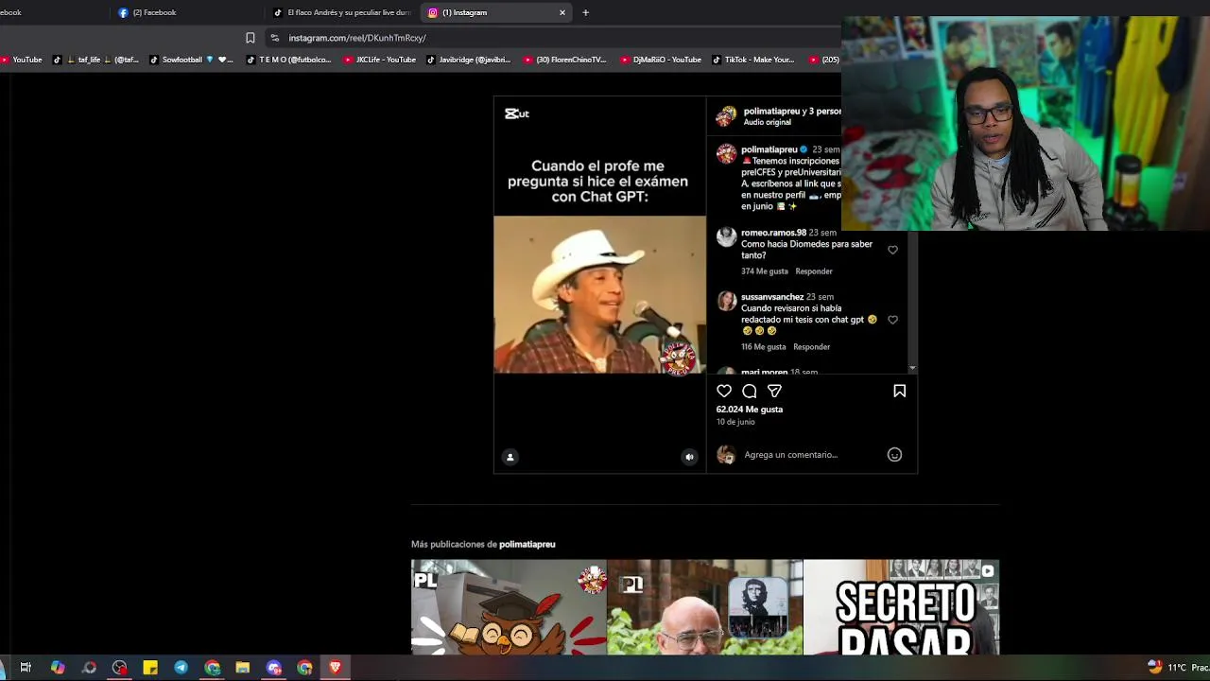Switch to El flaco Andrés TikTok tab
This screenshot has height=681, width=1210.
[342, 12]
